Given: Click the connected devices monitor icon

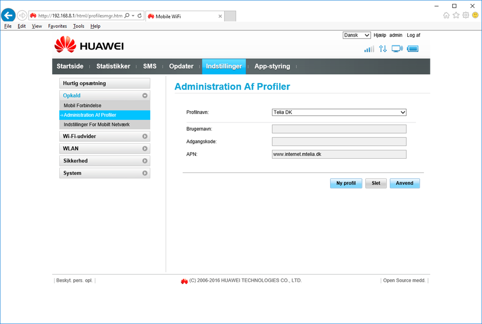Looking at the screenshot, I should (397, 49).
